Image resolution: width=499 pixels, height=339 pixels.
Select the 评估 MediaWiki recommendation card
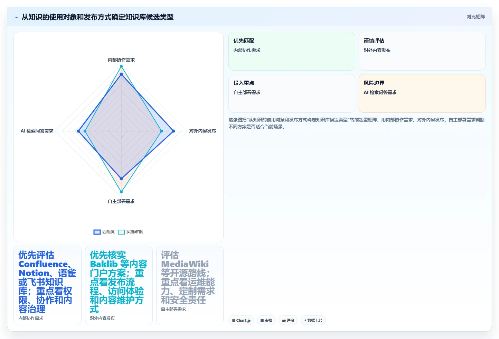[x=190, y=285]
